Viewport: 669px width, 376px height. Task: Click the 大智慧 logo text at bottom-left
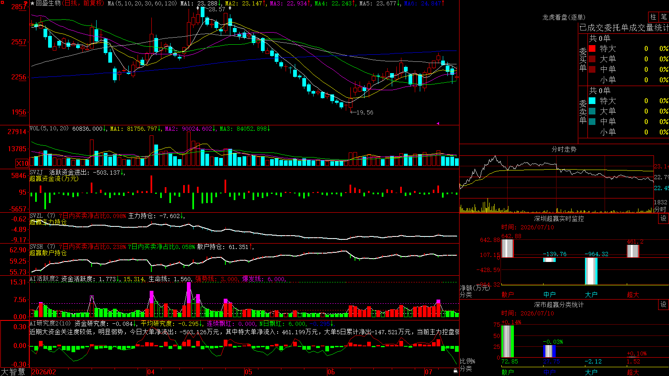click(x=13, y=371)
